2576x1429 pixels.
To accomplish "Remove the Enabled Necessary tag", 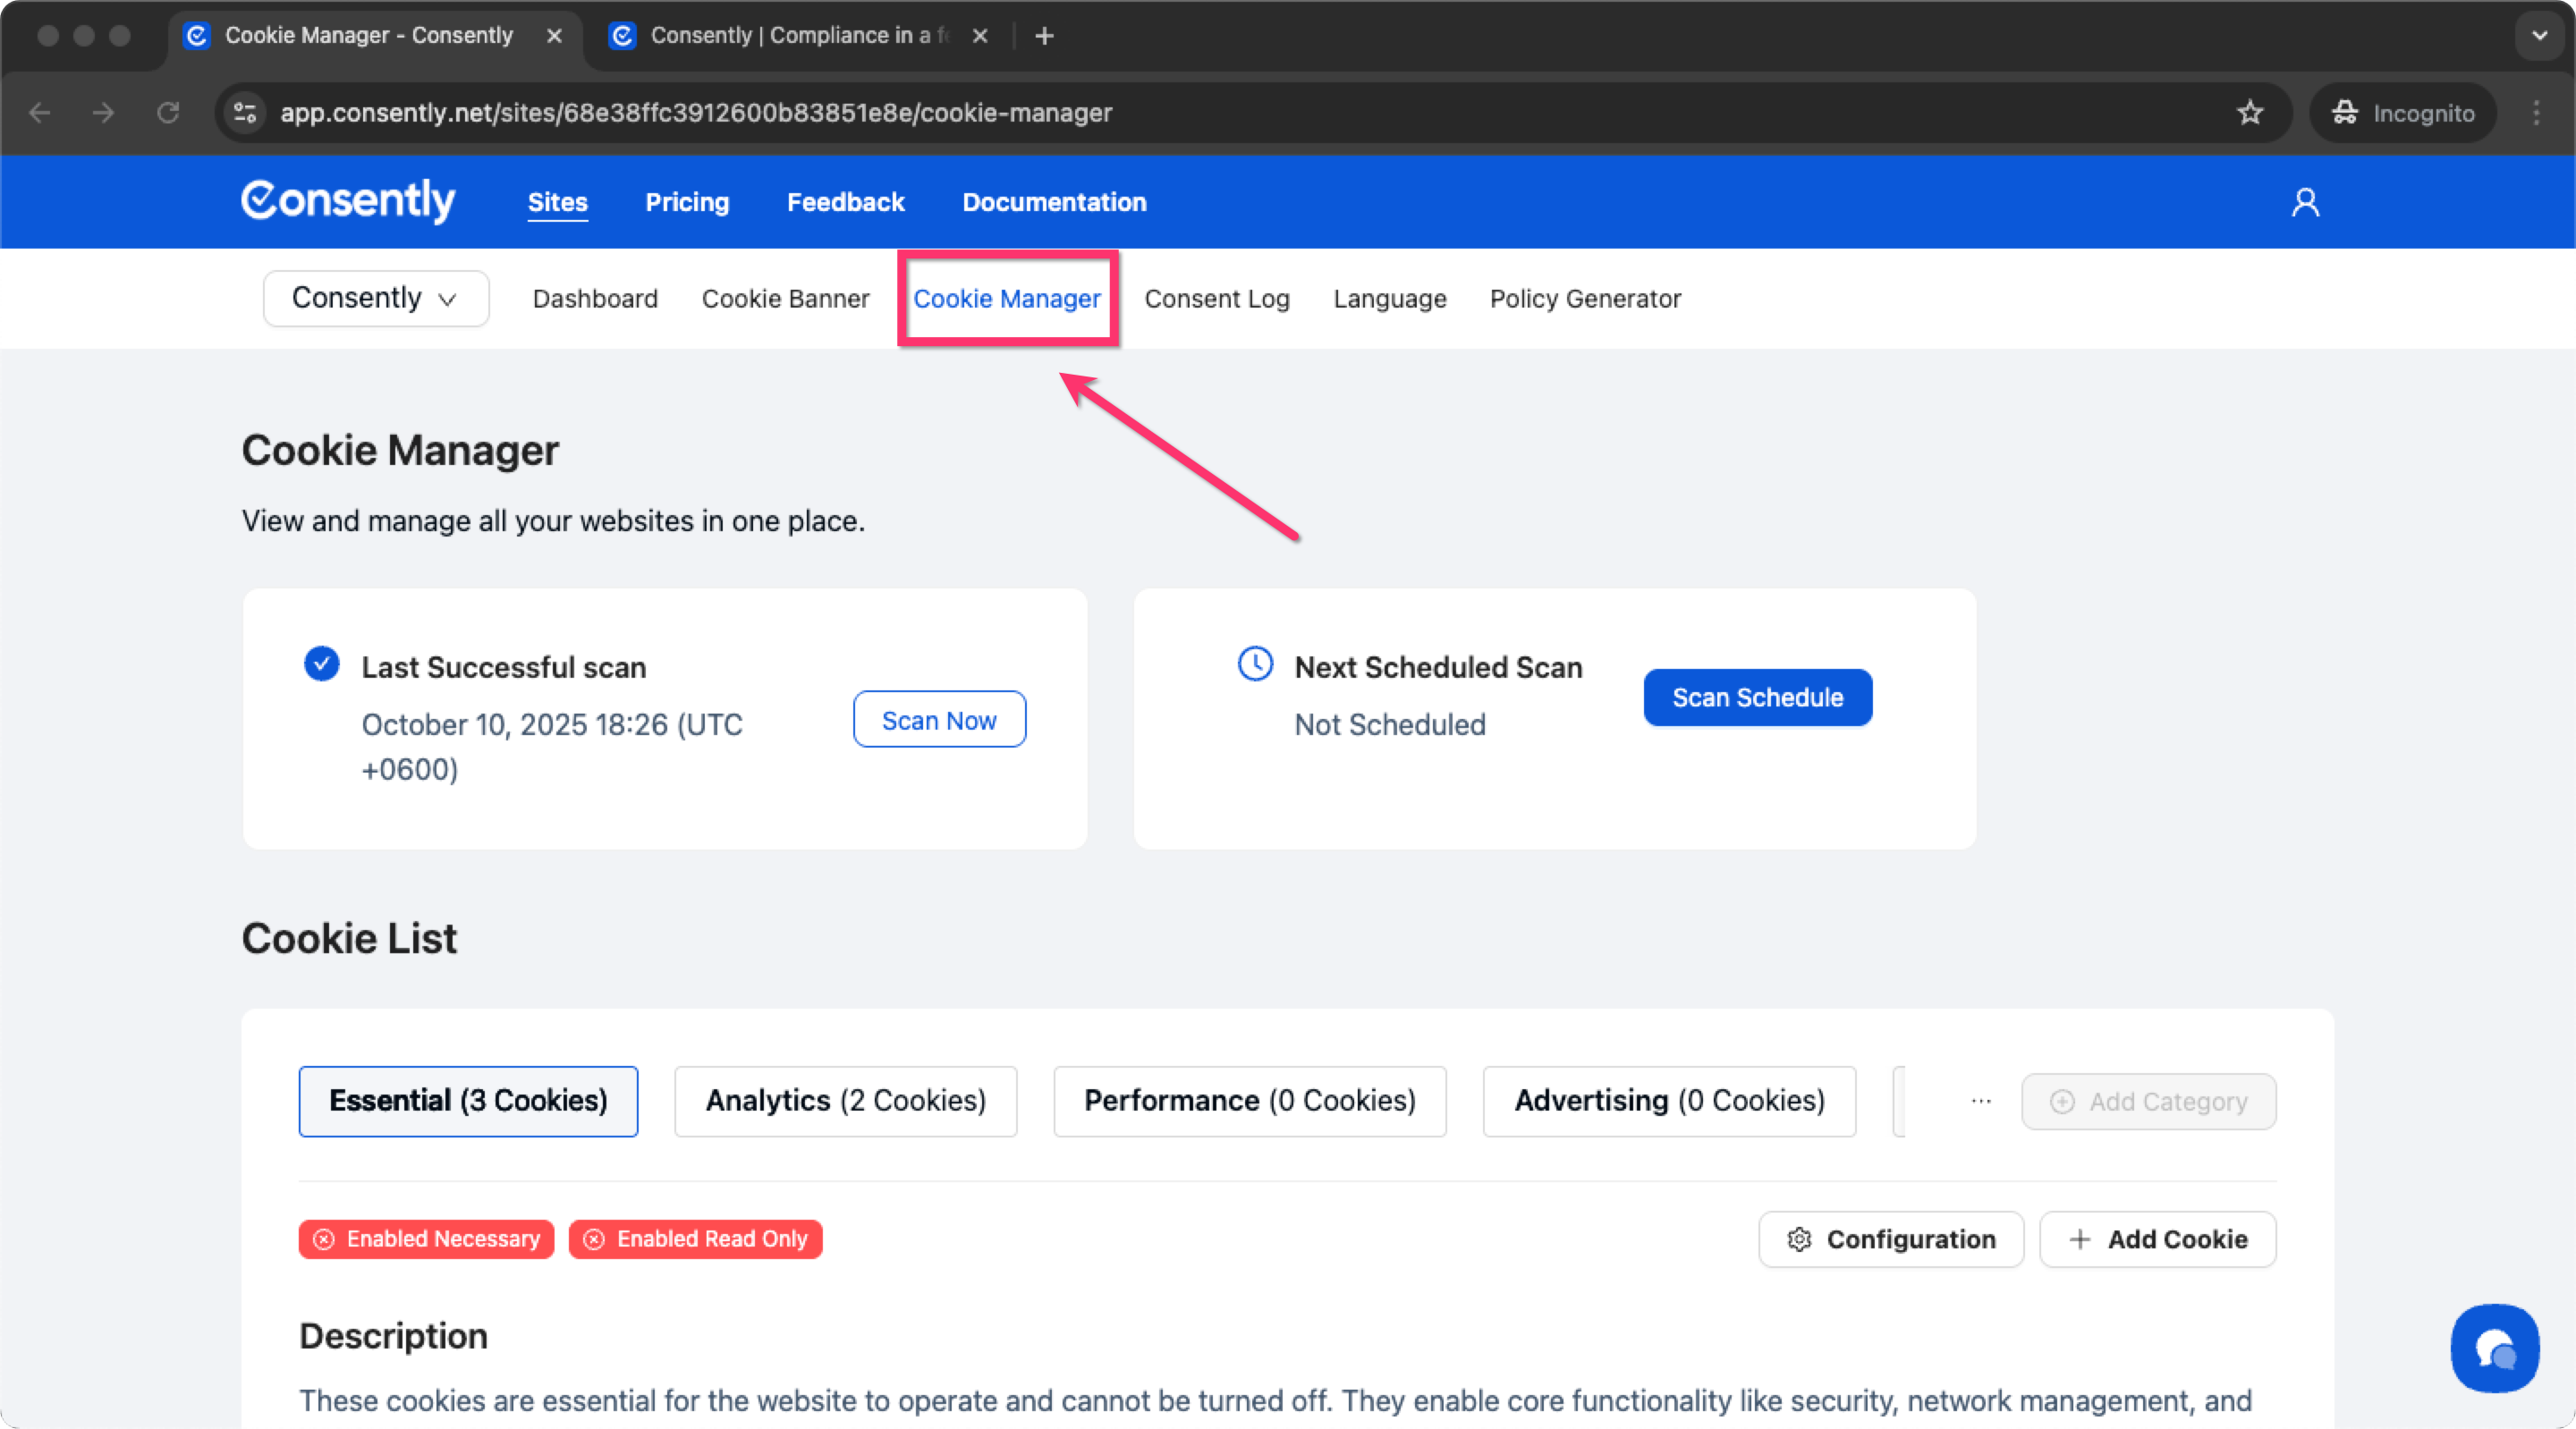I will [x=324, y=1240].
